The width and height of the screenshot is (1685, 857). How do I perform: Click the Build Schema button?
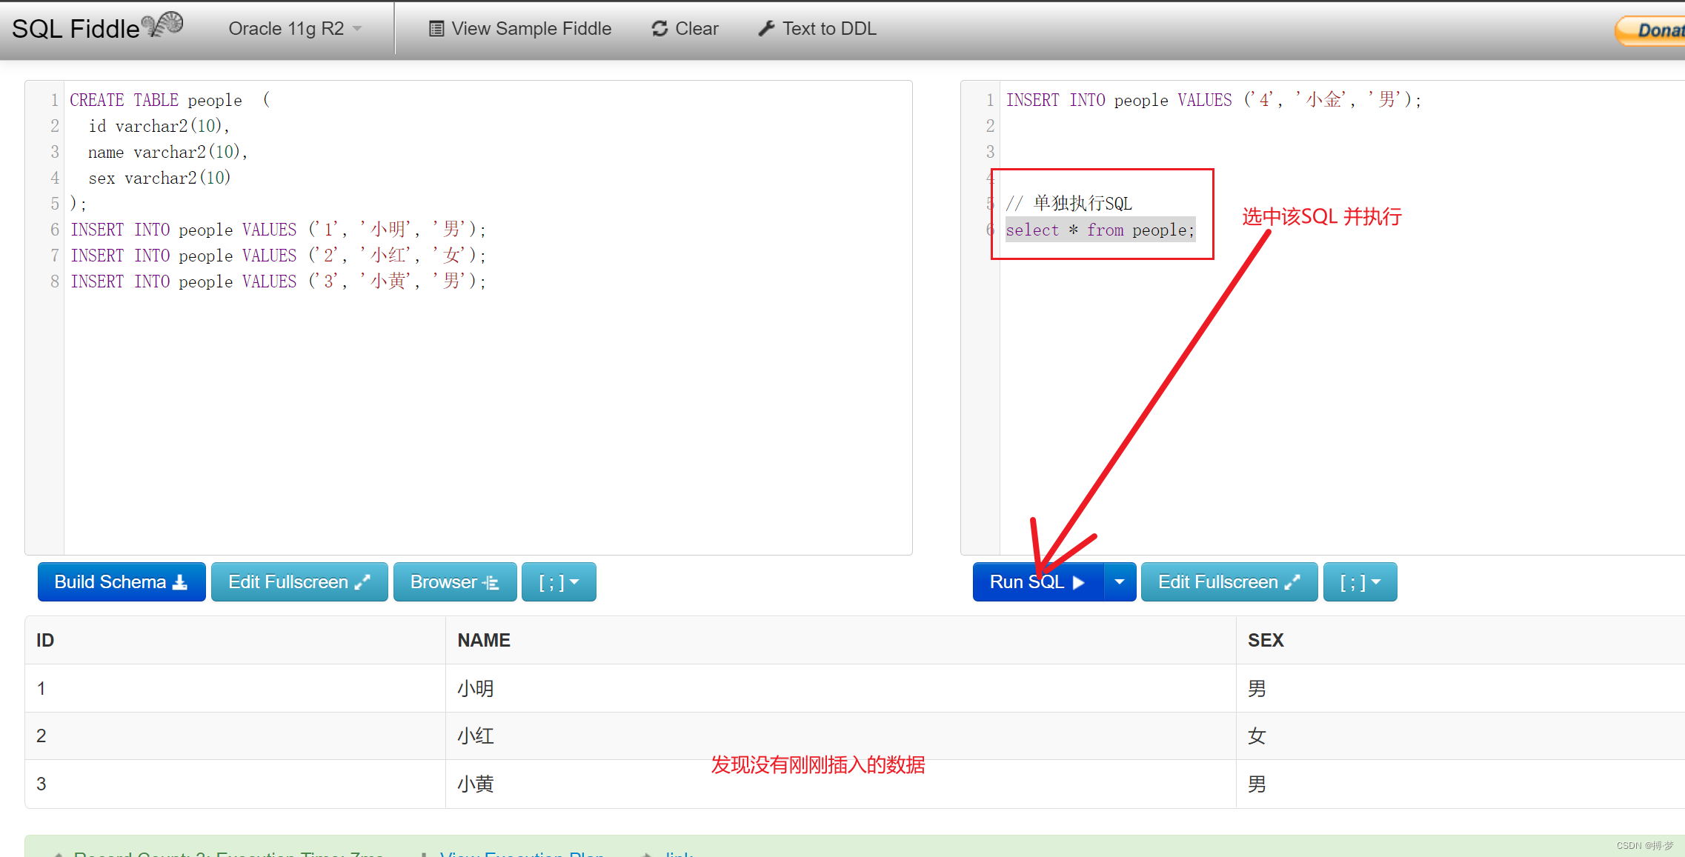(121, 582)
